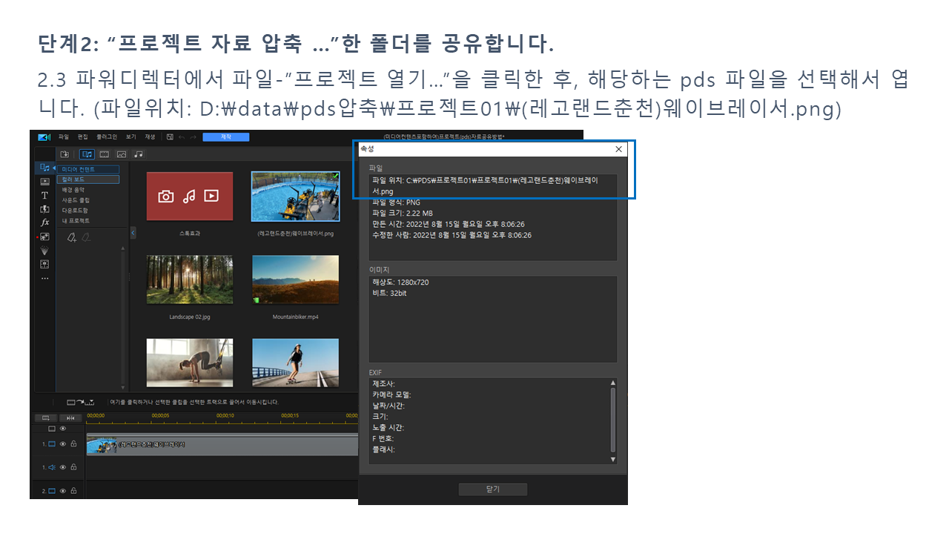This screenshot has width=949, height=534.
Task: Select the 웨이브레이서 clip on the timeline
Action: [x=222, y=444]
